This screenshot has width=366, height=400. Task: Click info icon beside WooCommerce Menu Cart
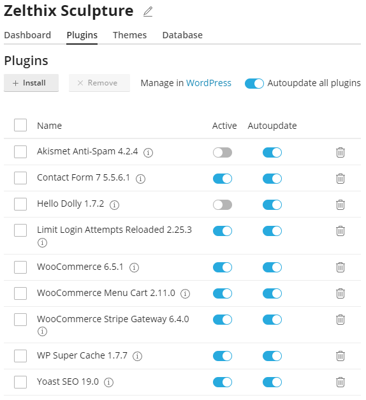click(185, 293)
